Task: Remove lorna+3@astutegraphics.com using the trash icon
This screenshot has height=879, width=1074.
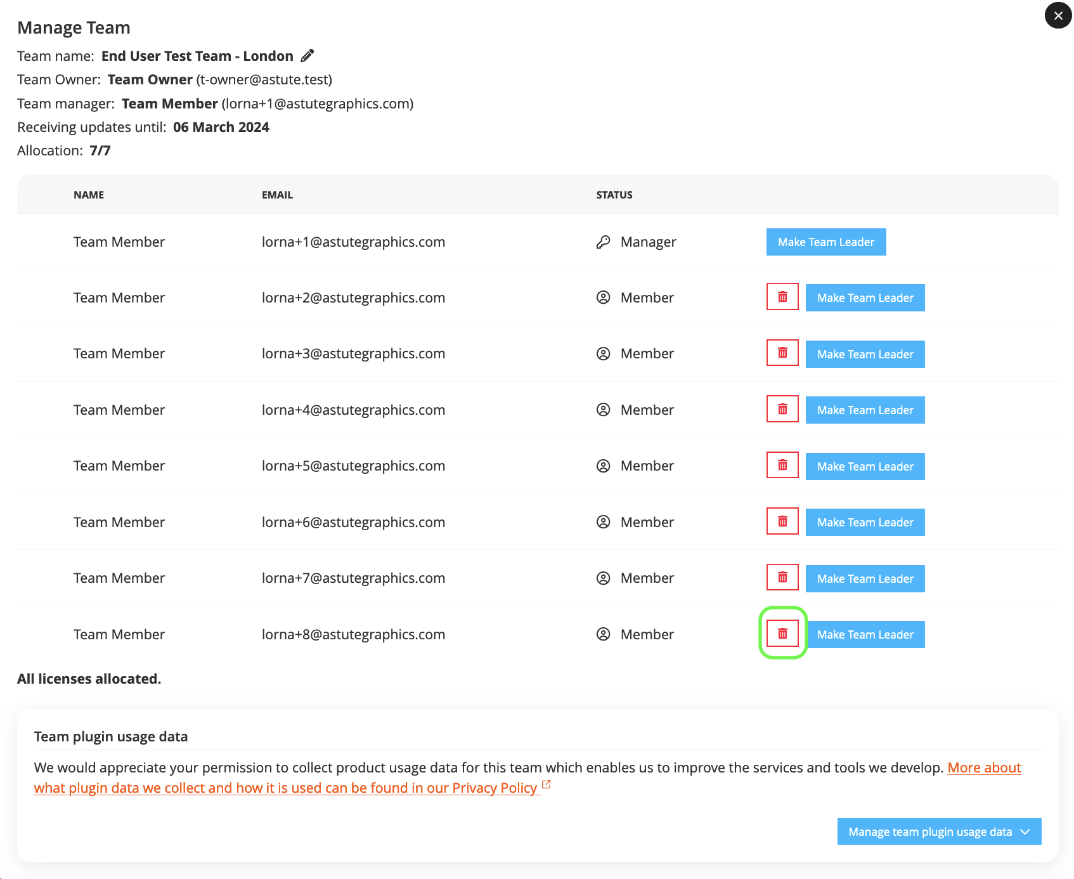Action: (x=782, y=353)
